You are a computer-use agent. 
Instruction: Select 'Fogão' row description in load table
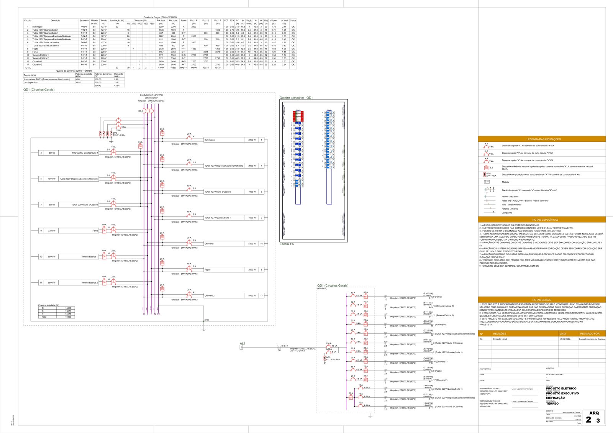(x=36, y=49)
